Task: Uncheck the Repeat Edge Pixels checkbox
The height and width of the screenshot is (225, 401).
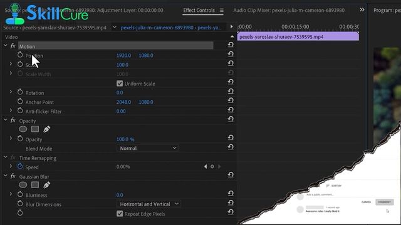Action: click(120, 214)
